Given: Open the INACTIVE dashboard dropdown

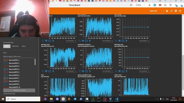Looking at the screenshot, I should point(157,11).
